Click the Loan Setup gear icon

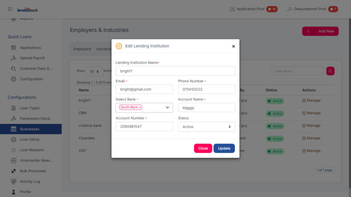coord(14,139)
